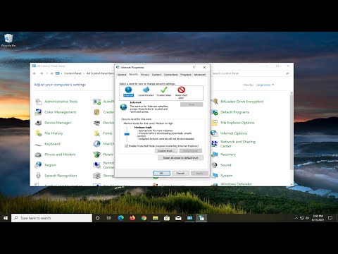Adjust the security level slider handle
The width and height of the screenshot is (338, 254).
click(127, 134)
